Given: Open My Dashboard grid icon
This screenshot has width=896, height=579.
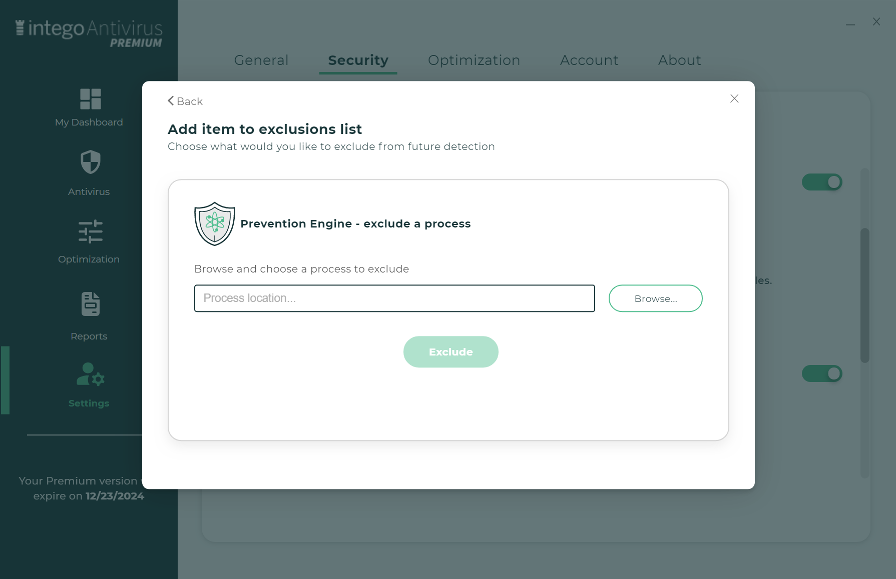Looking at the screenshot, I should coord(91,99).
